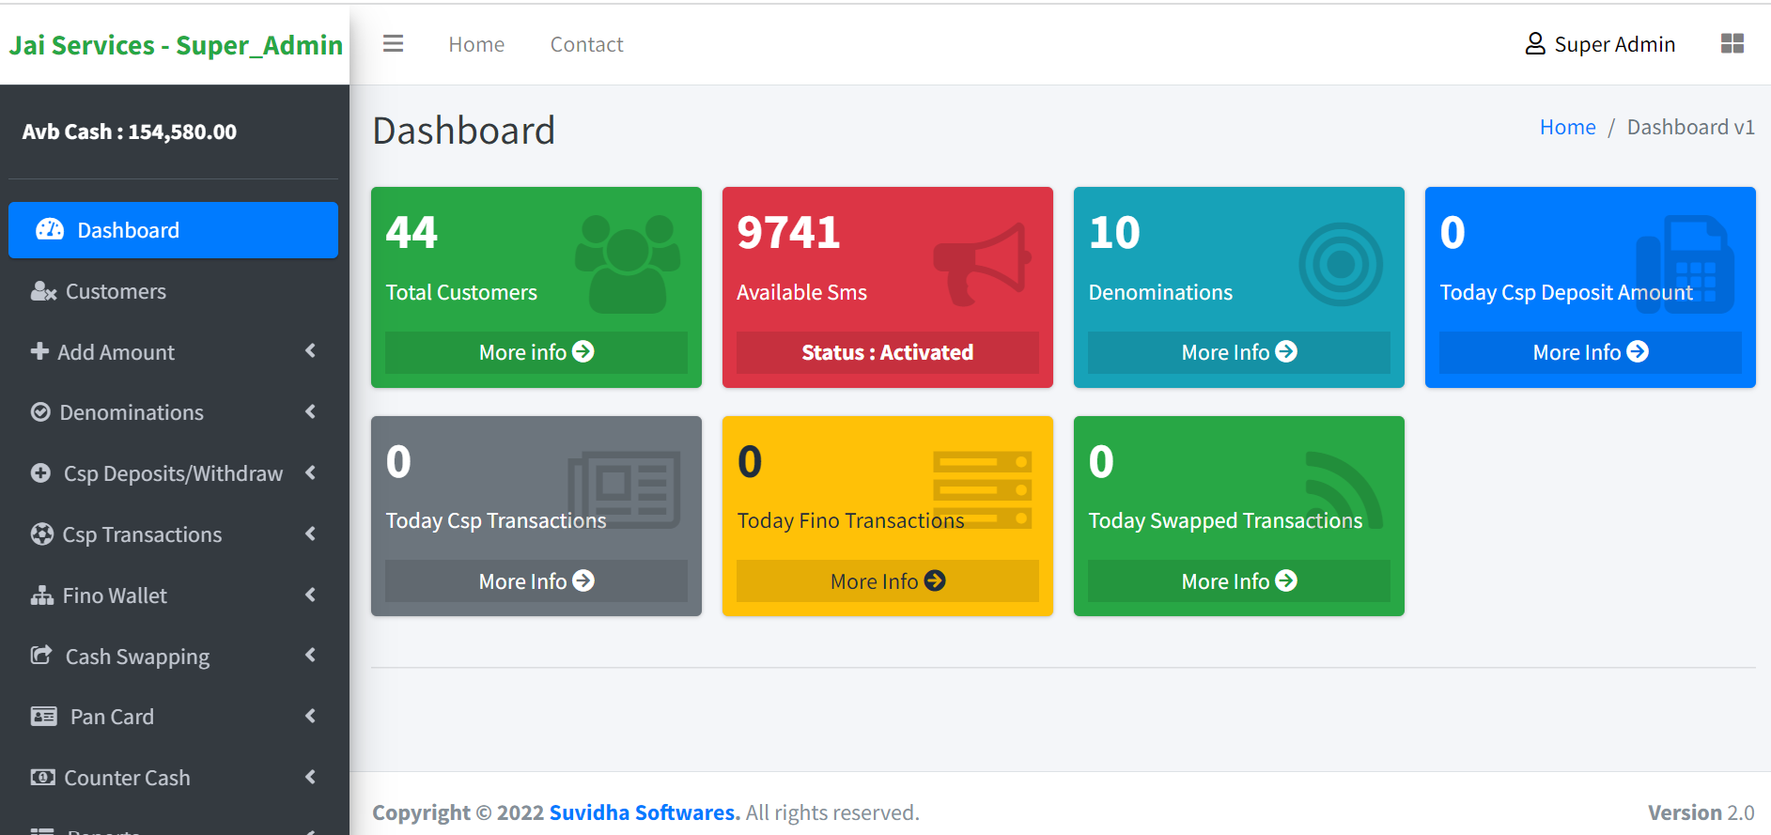
Task: Click the Customers users icon in sidebar
Action: pyautogui.click(x=43, y=292)
